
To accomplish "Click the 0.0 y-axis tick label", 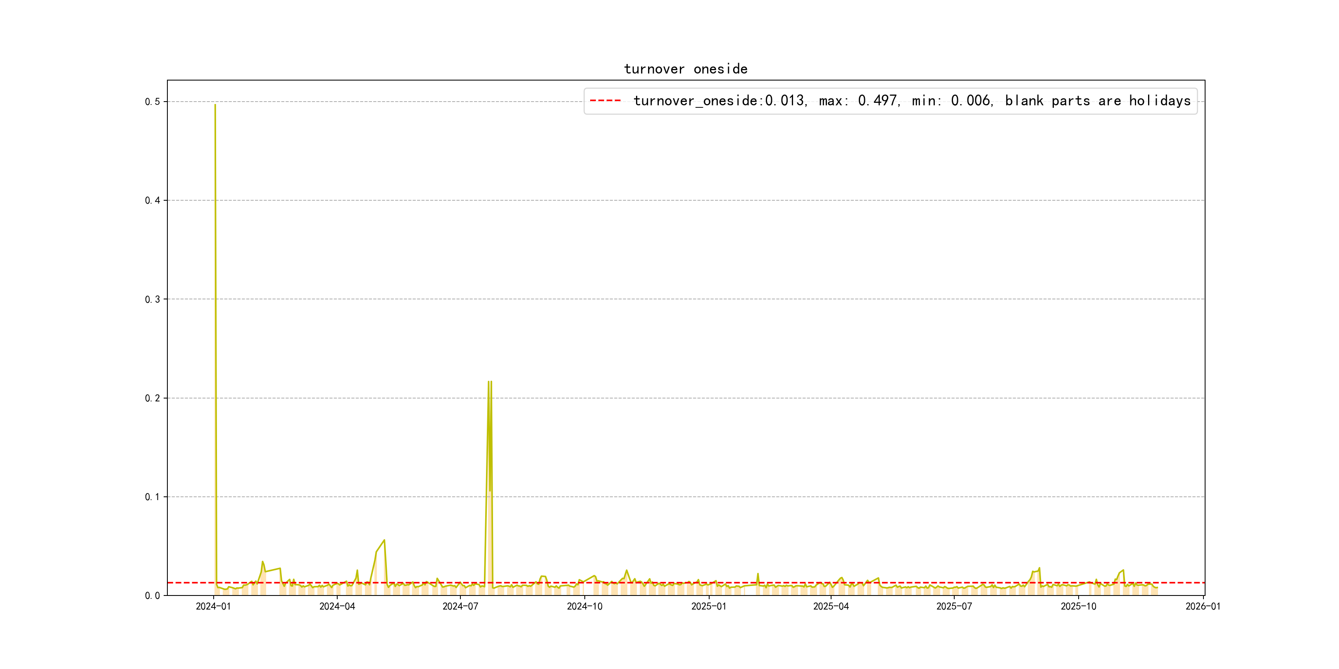I will click(152, 596).
